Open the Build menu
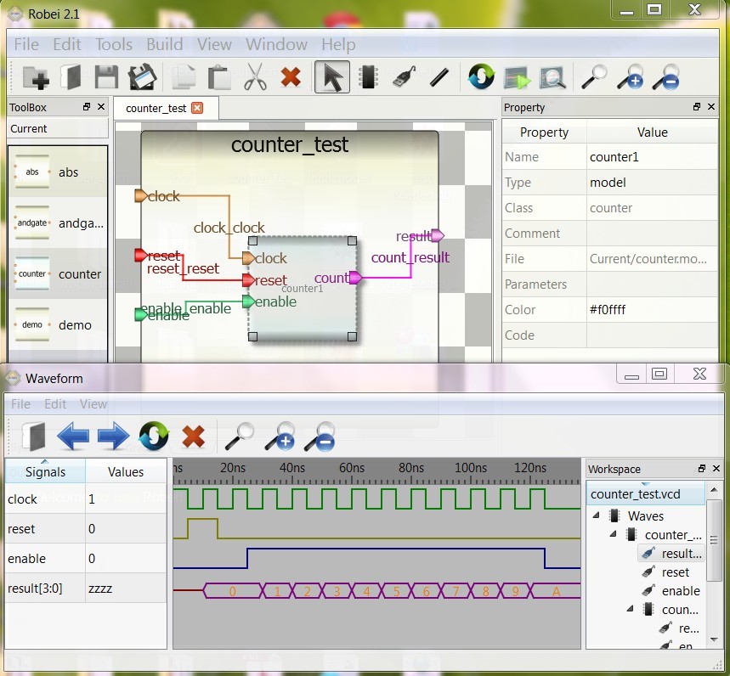The image size is (730, 676). tap(164, 44)
